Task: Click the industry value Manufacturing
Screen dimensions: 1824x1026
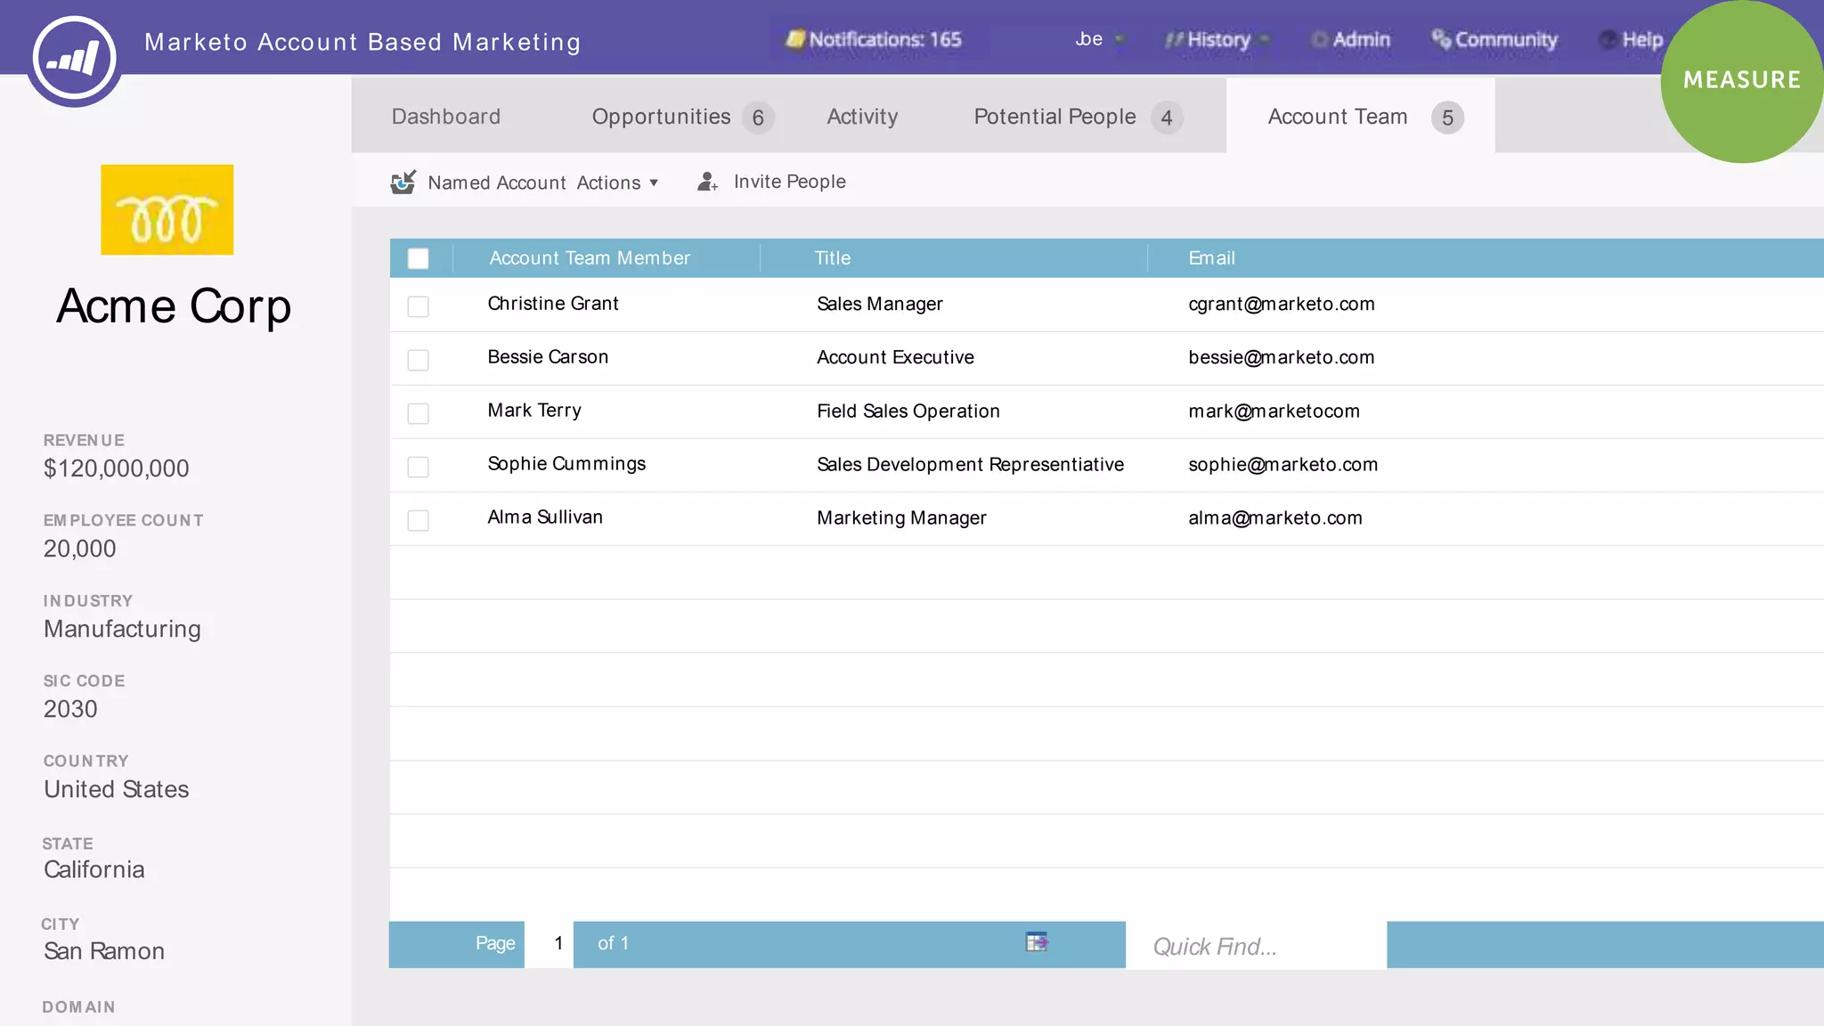Action: 122,629
